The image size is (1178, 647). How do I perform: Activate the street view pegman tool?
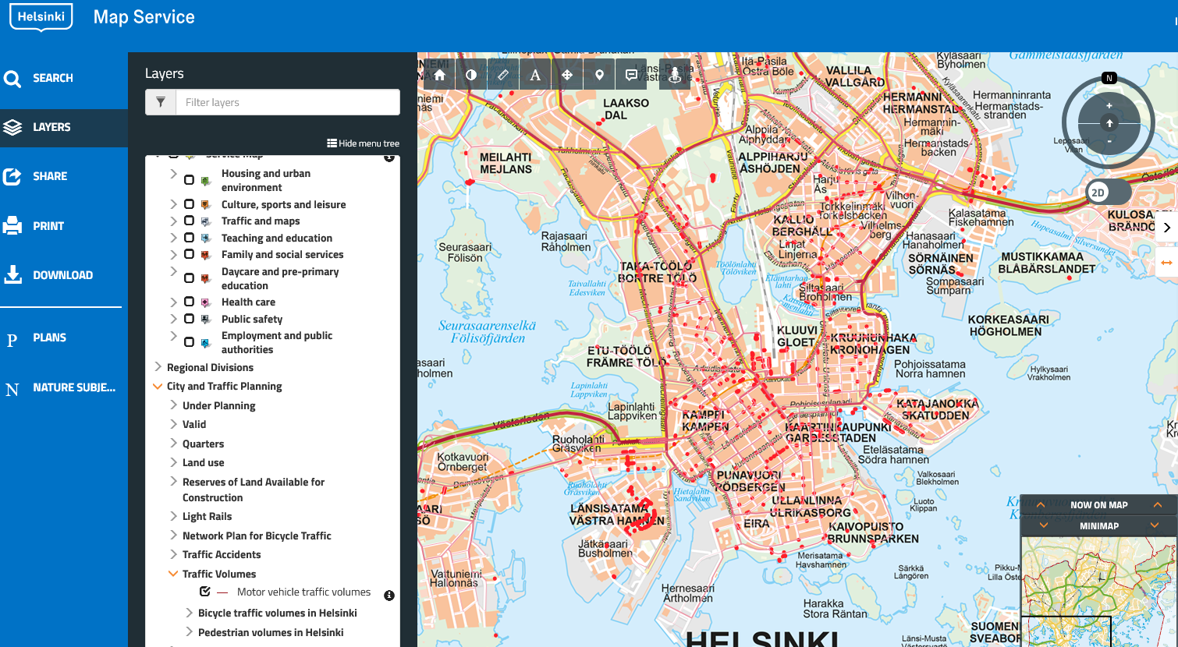pos(674,73)
